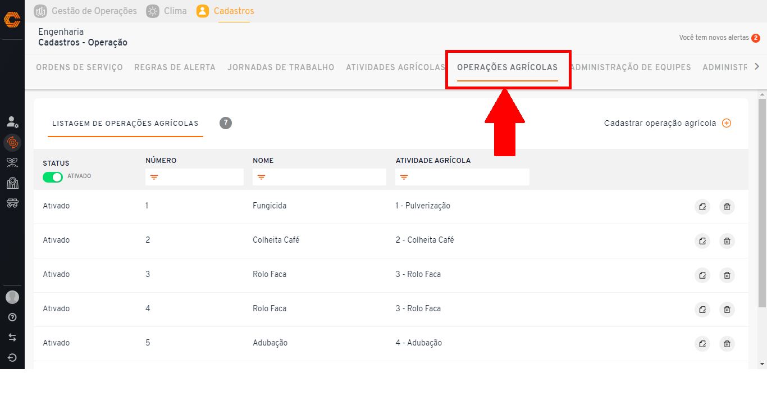Image resolution: width=767 pixels, height=409 pixels.
Task: Click the switch arrows sidebar icon
Action: point(12,338)
